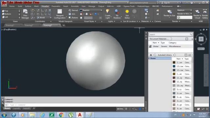The image size is (210, 118).
Task: Add a new drawing tab with plus
Action: 64,25
